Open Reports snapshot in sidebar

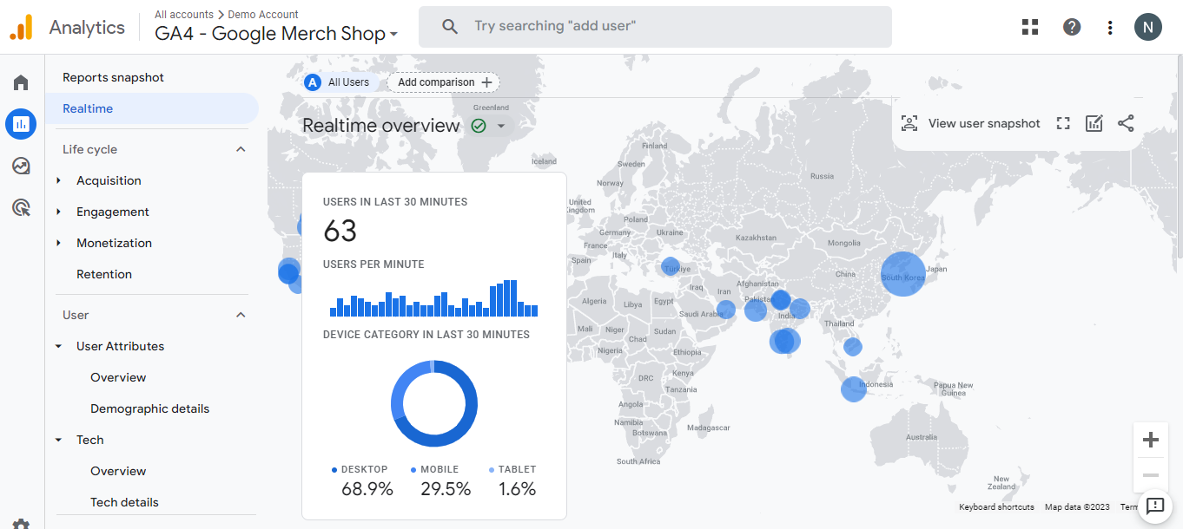113,77
